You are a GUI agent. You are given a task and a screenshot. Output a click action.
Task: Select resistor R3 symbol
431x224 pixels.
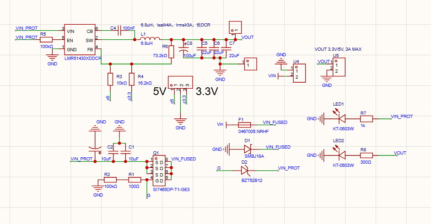110,80
